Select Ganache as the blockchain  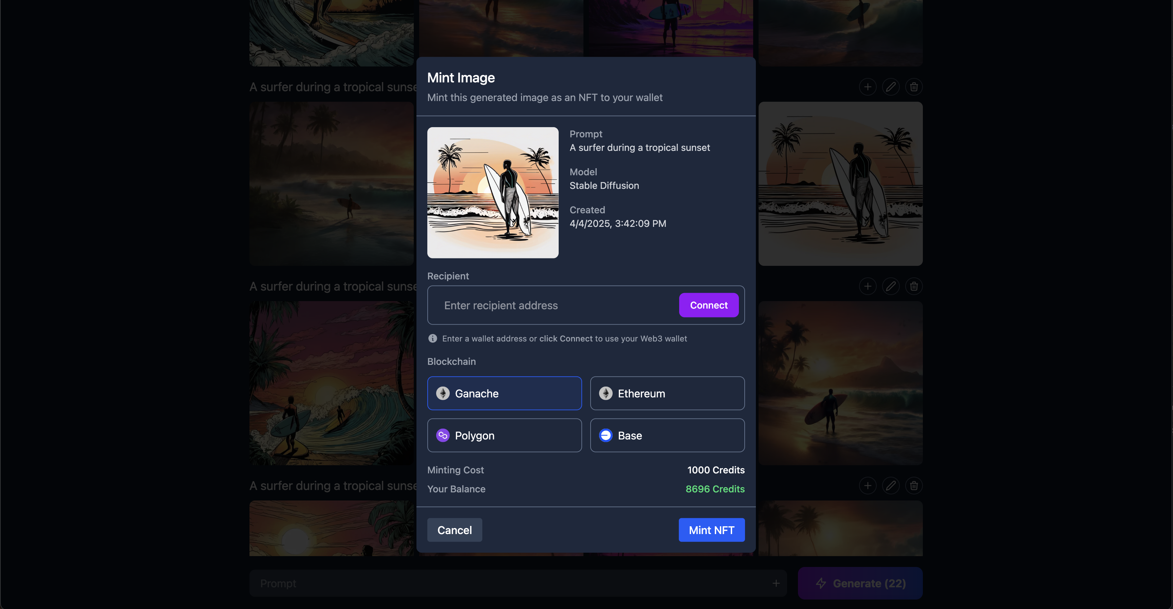pyautogui.click(x=504, y=393)
